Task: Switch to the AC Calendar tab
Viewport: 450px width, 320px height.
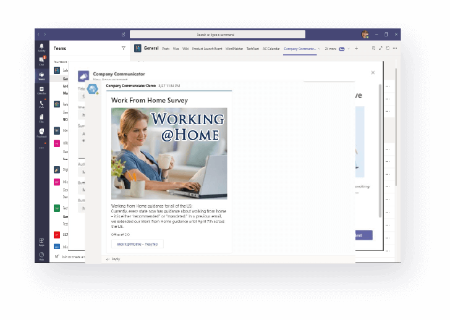Action: (x=271, y=49)
